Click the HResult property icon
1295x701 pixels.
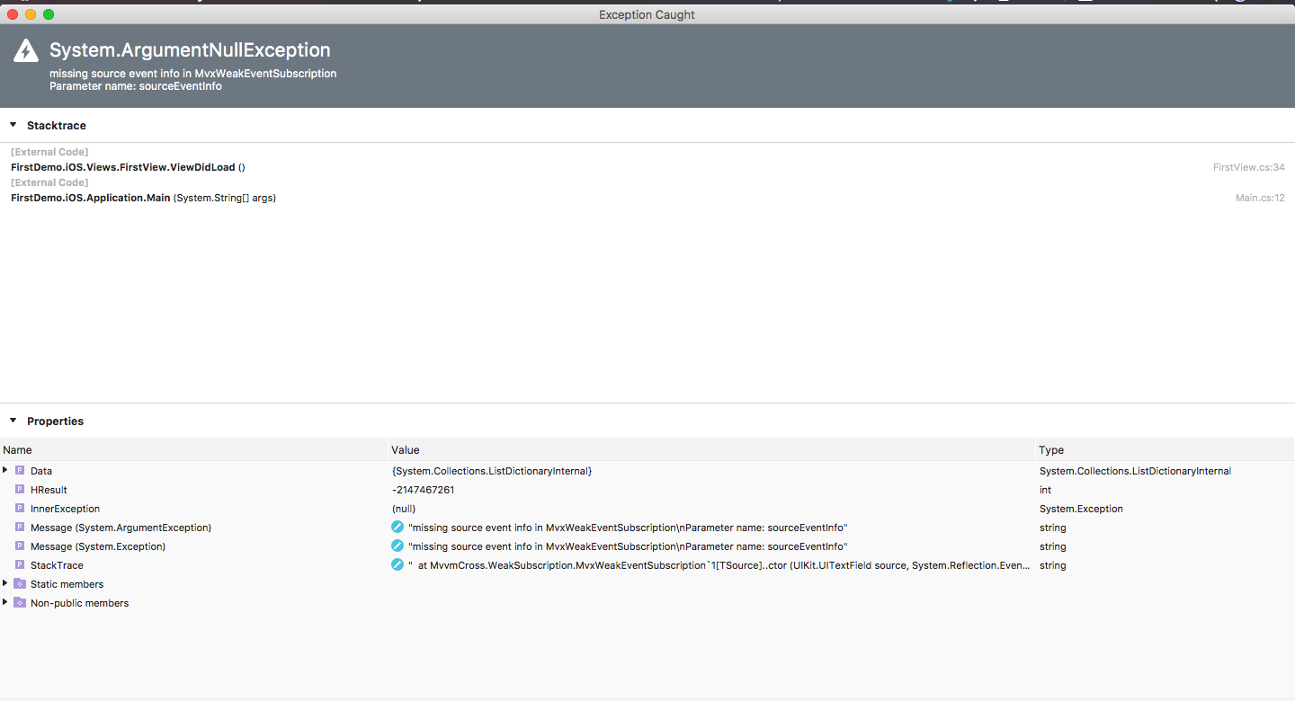[20, 489]
